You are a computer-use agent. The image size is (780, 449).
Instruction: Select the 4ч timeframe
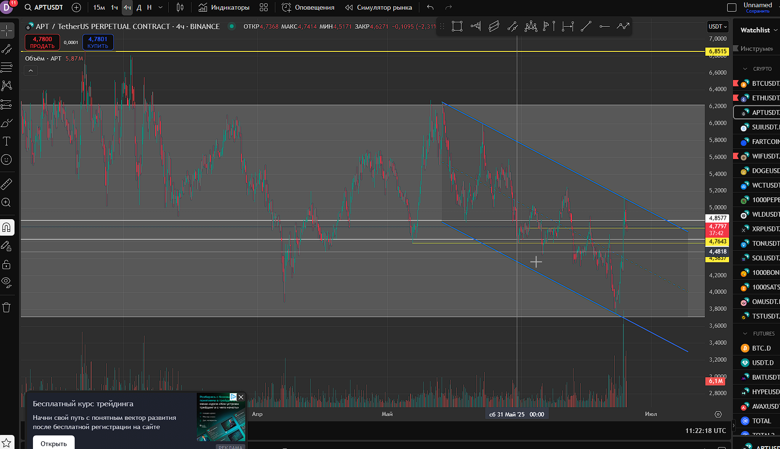(x=127, y=7)
